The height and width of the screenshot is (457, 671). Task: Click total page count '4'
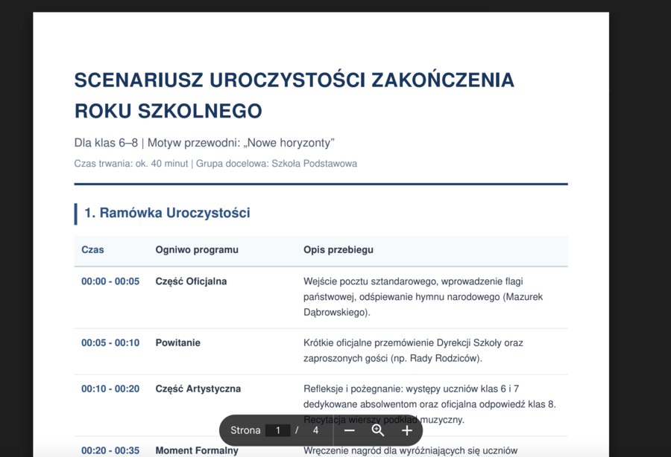click(x=315, y=430)
